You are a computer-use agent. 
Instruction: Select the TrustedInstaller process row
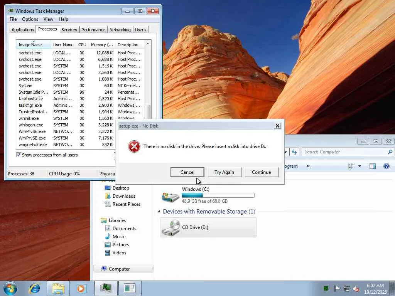point(79,112)
